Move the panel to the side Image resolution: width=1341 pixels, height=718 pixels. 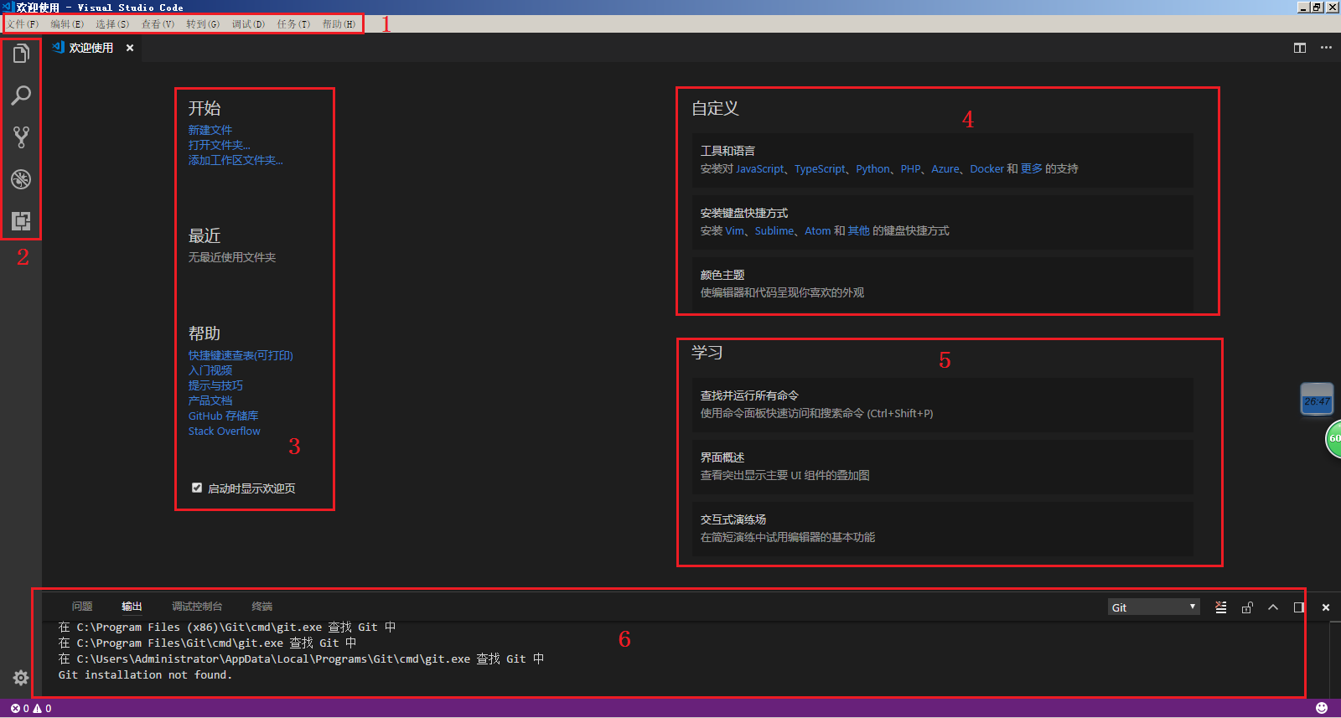[1299, 607]
